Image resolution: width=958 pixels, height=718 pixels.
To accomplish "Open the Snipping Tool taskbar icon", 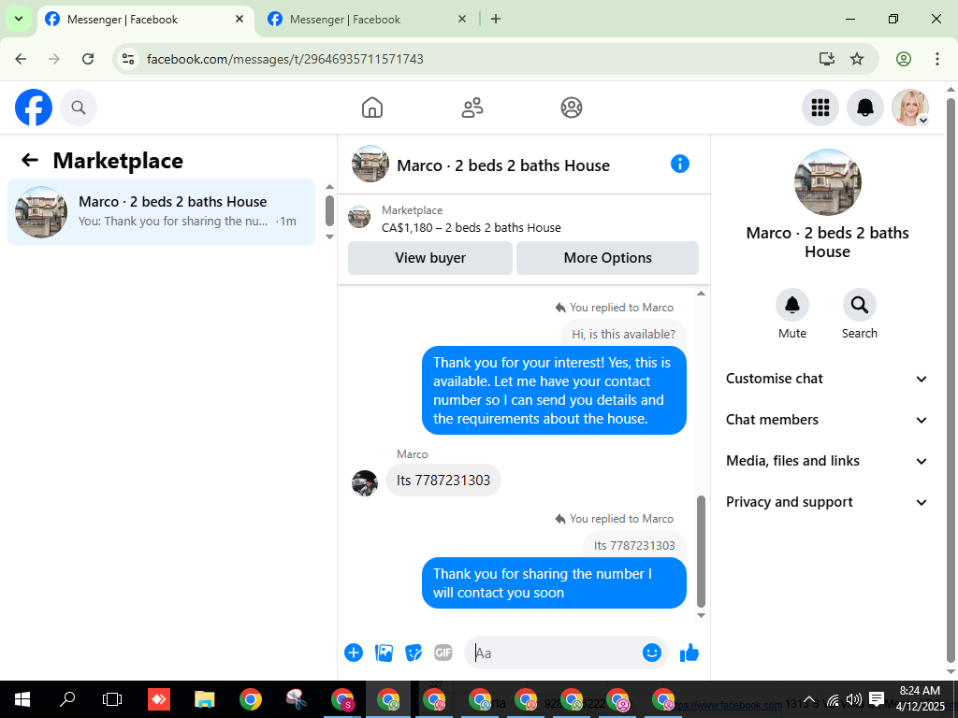I will pos(297,699).
